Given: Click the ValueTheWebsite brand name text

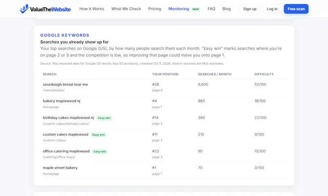Looking at the screenshot, I should [50, 9].
